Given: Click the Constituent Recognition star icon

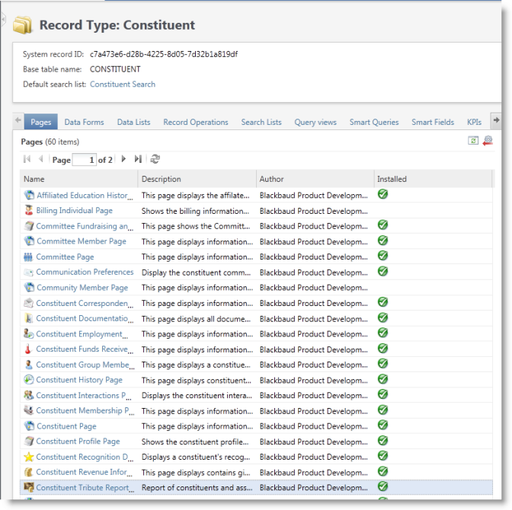Looking at the screenshot, I should (x=29, y=457).
